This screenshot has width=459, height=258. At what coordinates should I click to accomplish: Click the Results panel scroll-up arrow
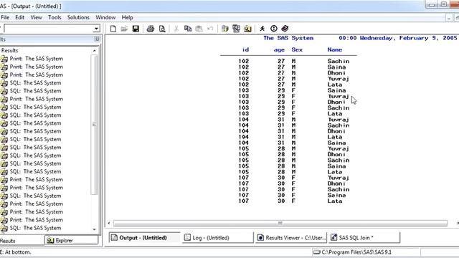pyautogui.click(x=94, y=51)
